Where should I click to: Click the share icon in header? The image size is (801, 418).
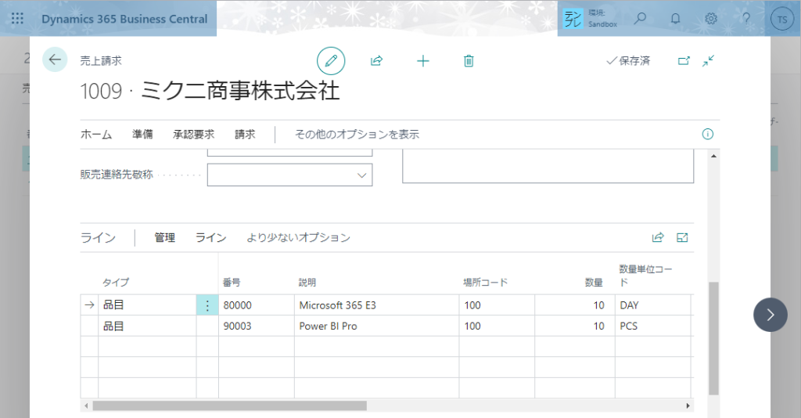pos(376,61)
